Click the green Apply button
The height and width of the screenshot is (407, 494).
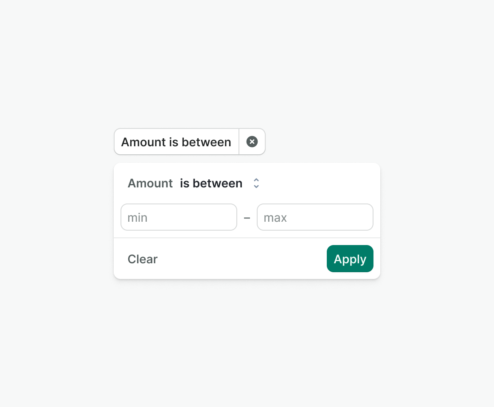tap(350, 259)
